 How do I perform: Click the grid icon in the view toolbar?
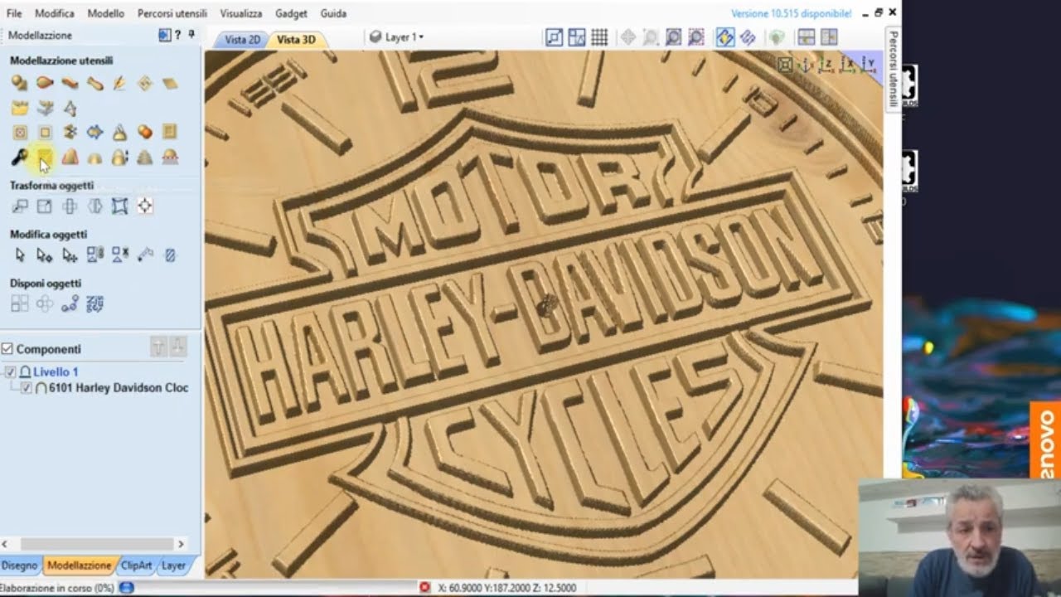(599, 37)
